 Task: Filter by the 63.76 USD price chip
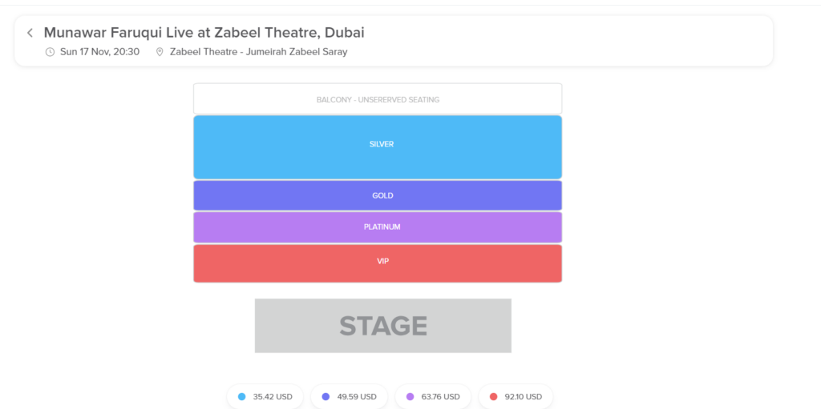[433, 396]
